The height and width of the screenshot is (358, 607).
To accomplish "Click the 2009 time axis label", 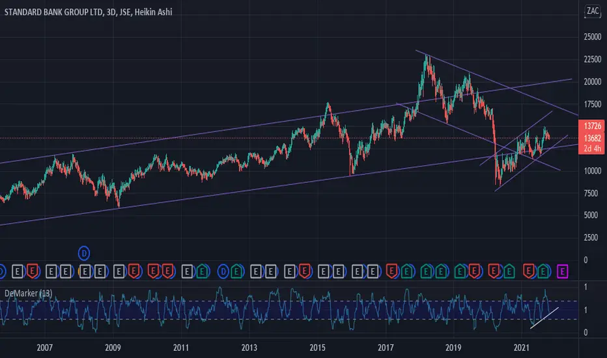I will click(113, 348).
